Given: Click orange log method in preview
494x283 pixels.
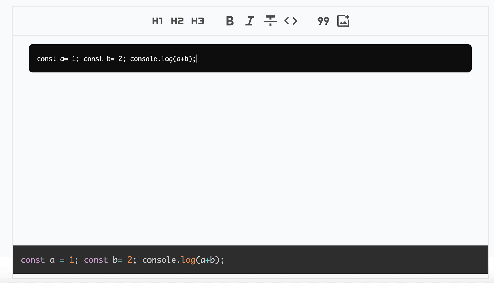Looking at the screenshot, I should click(x=188, y=260).
